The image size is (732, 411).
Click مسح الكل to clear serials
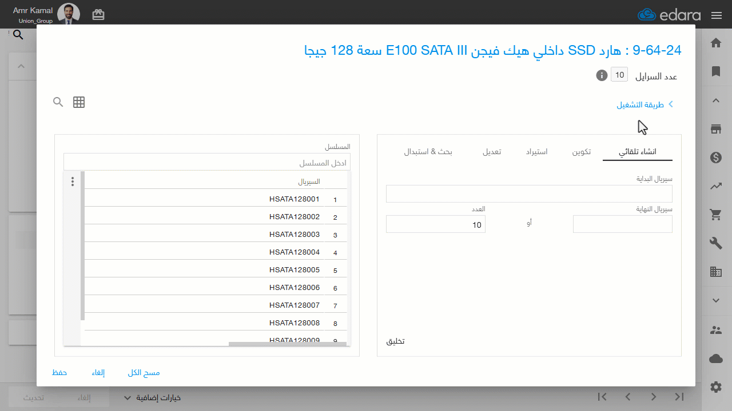click(x=144, y=373)
